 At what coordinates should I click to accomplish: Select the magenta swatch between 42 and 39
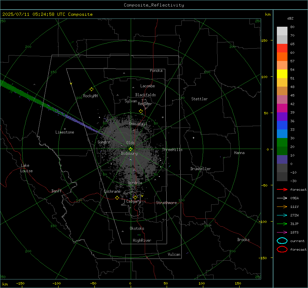(x=282, y=108)
